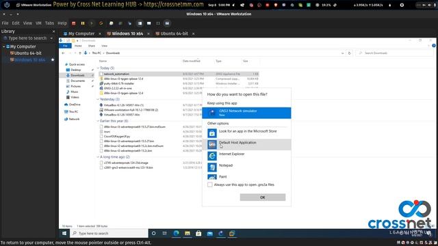This screenshot has width=438, height=246.
Task: Collapse the Earlier this year group
Action: 98,121
